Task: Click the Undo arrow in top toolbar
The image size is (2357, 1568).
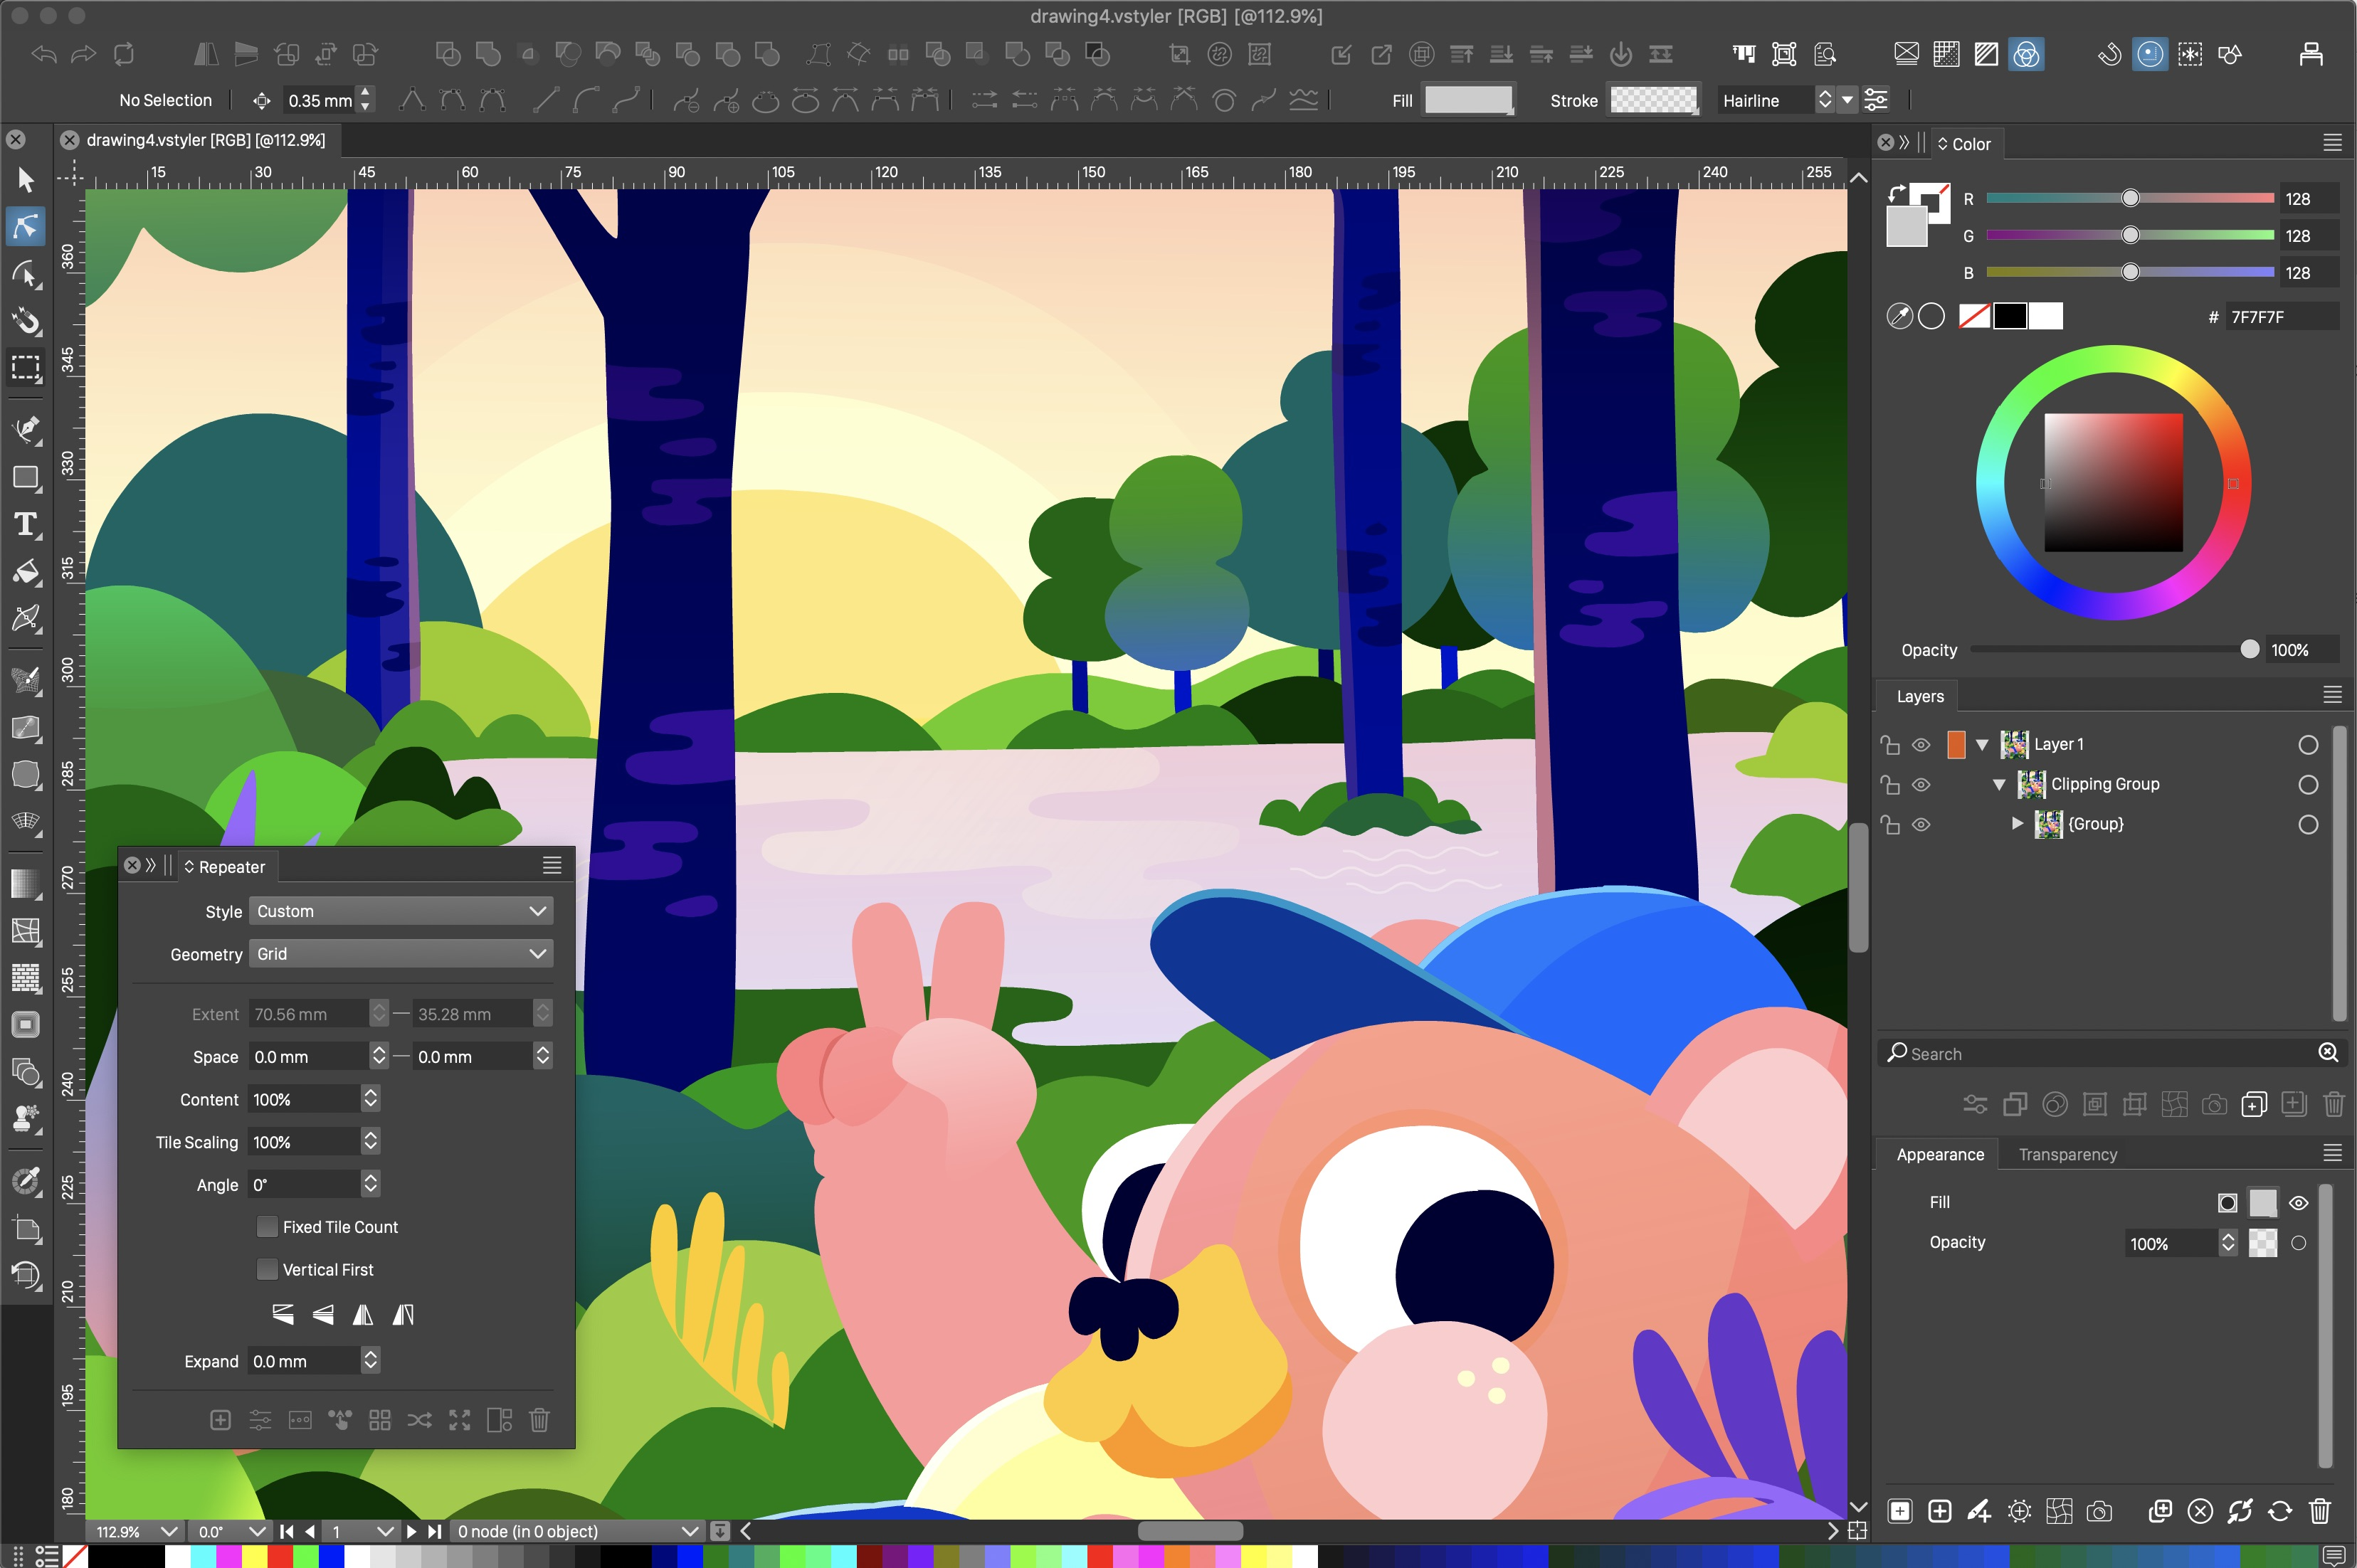Action: (44, 54)
